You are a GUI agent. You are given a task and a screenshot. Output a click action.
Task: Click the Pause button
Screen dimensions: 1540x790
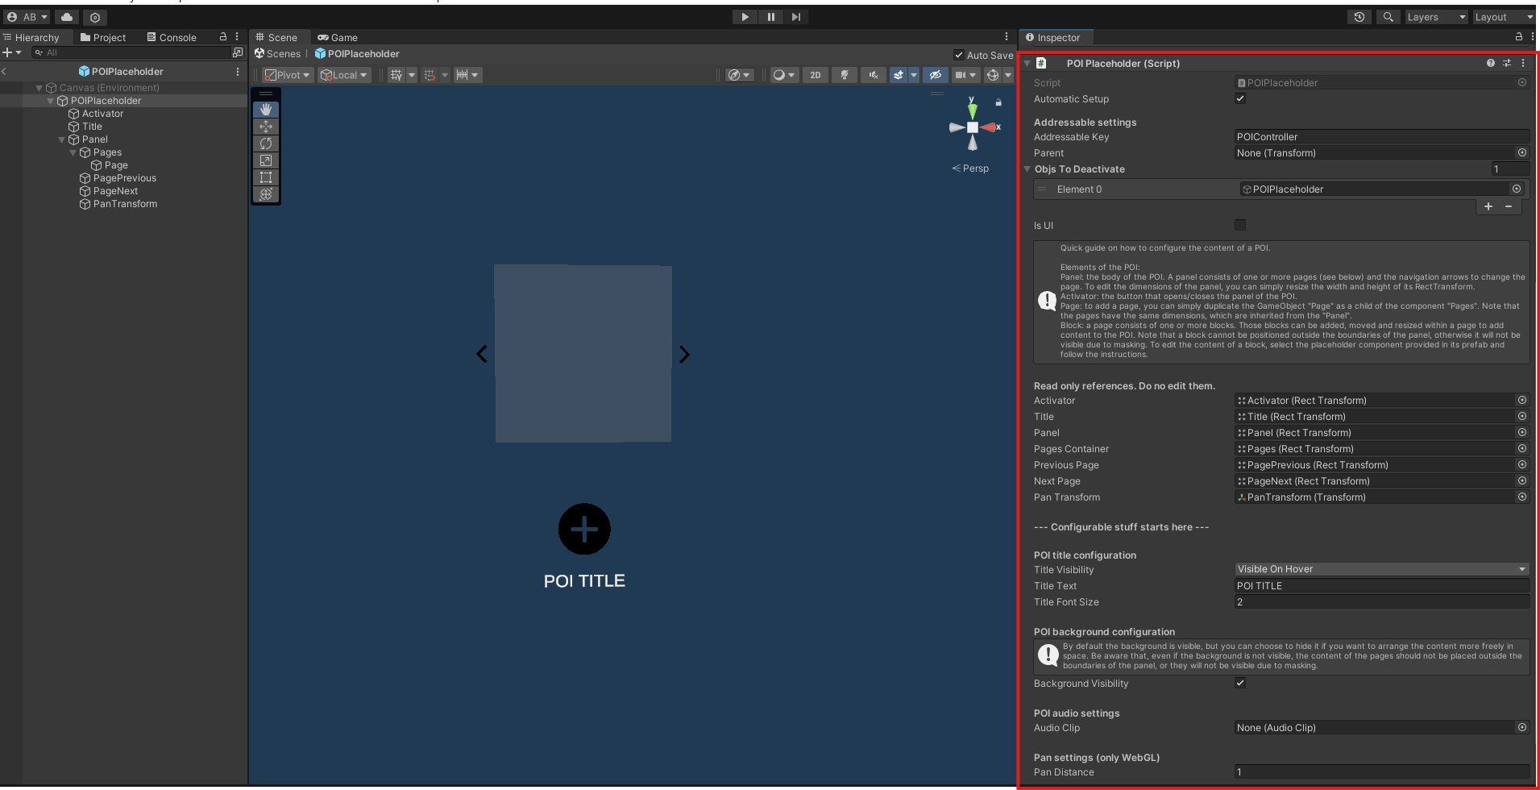tap(770, 17)
